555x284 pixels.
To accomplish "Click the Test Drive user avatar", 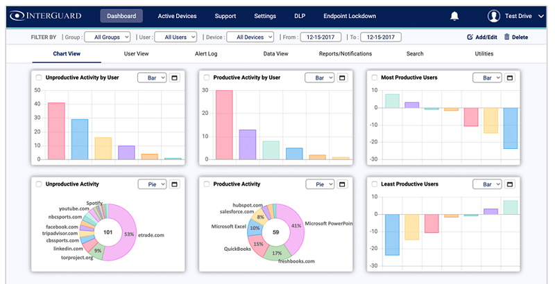I will 494,16.
